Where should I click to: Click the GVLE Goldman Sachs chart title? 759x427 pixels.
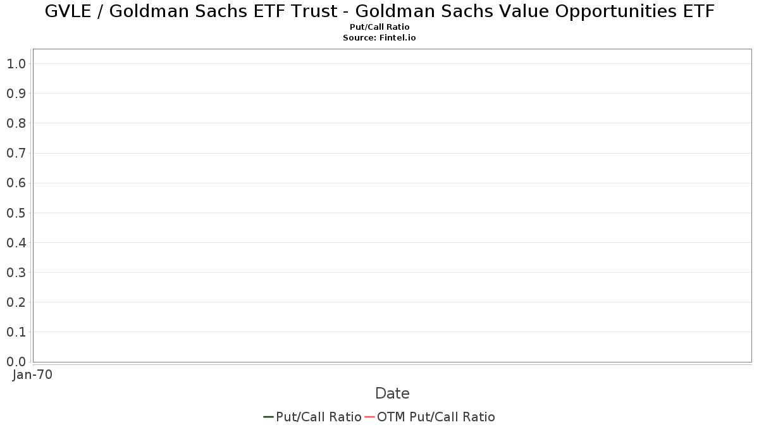tap(379, 11)
